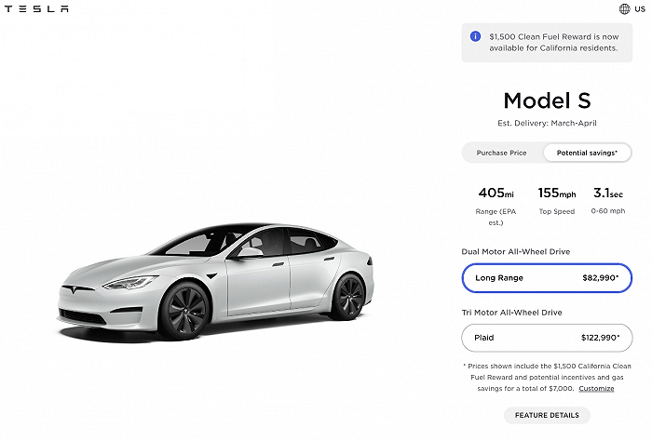
Task: Choose the Plaid trim option
Action: [547, 338]
